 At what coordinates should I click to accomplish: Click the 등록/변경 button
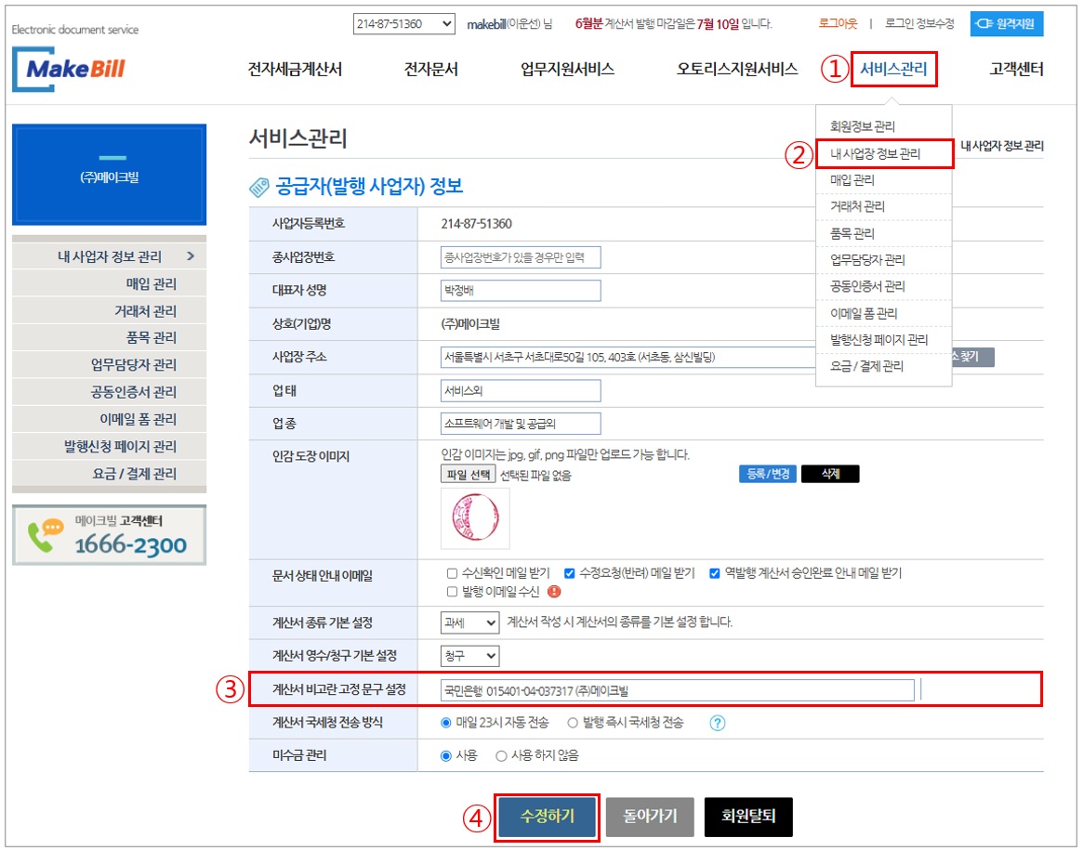click(x=768, y=474)
